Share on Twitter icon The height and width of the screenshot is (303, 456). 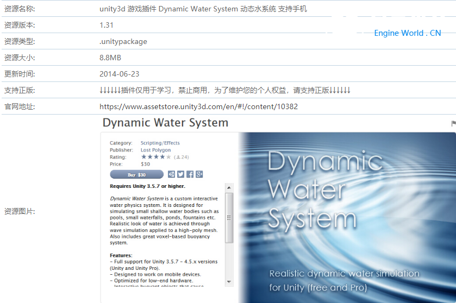click(180, 174)
